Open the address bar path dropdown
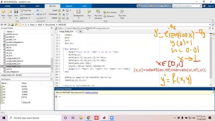Viewport: 215px width, 121px height. (210, 25)
